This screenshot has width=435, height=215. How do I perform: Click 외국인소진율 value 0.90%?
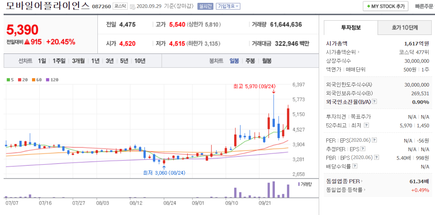tap(421, 102)
